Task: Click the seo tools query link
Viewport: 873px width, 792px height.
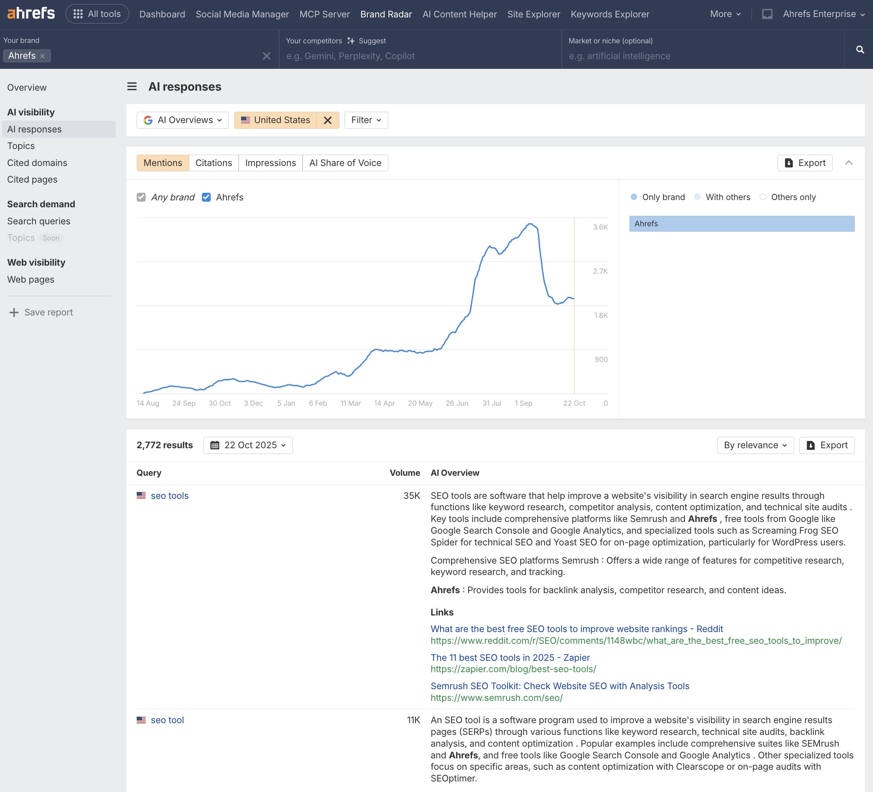Action: [170, 496]
